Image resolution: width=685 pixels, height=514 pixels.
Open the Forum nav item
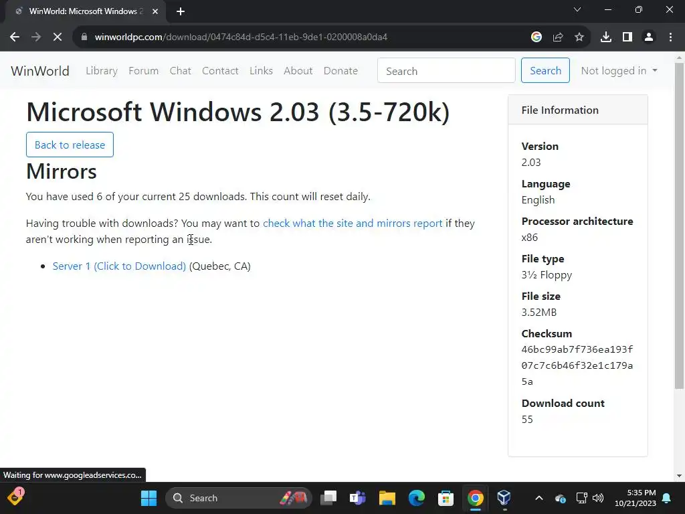143,71
